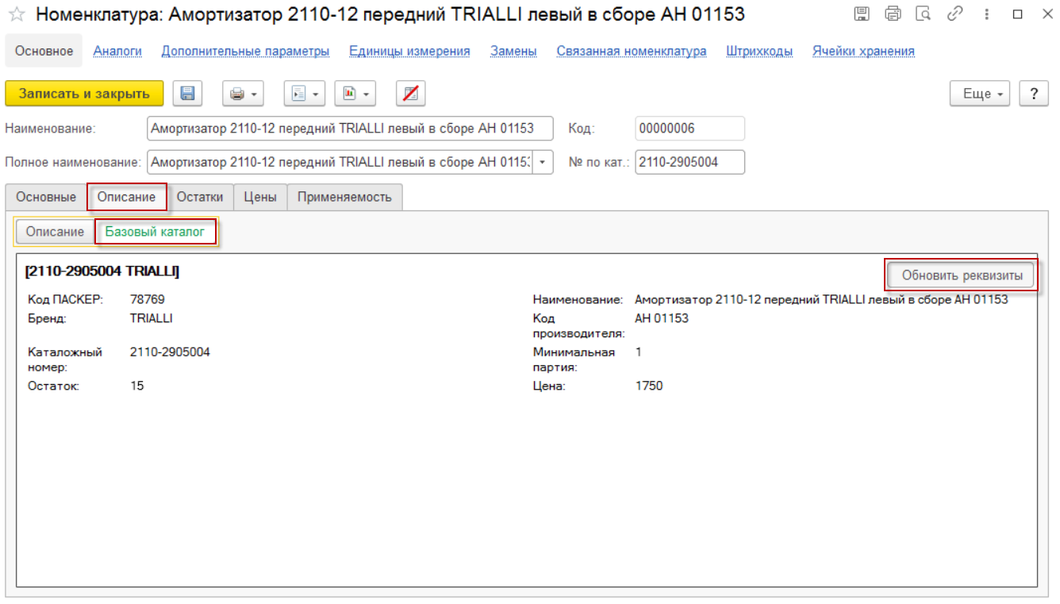
Task: Maximize the window with the square icon
Action: point(1017,13)
